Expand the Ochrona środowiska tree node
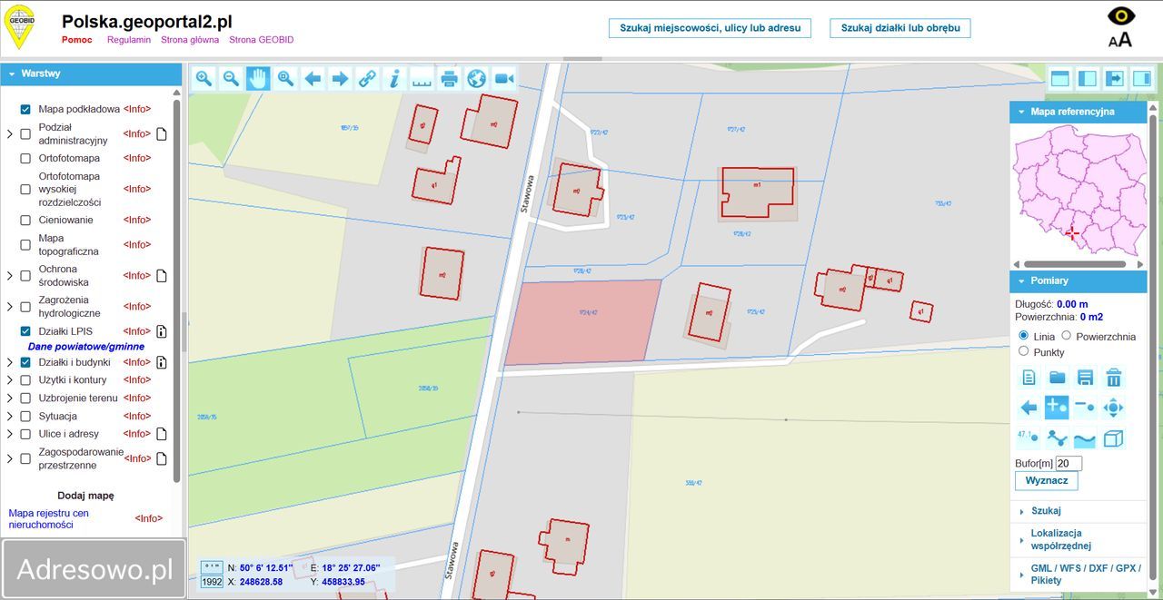1163x600 pixels. click(x=10, y=275)
